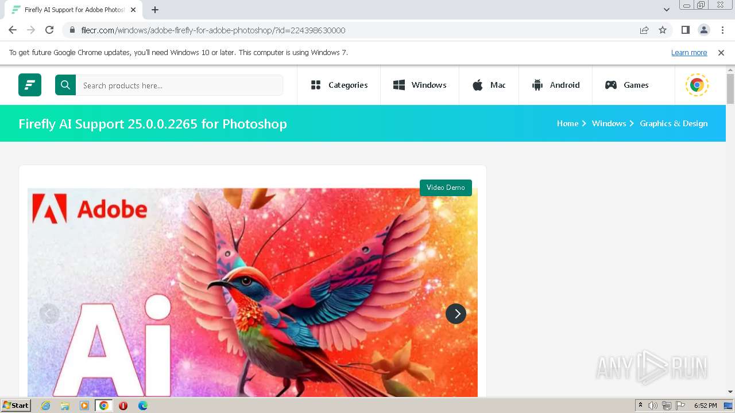735x413 pixels.
Task: Close the Firefly AI Support tab
Action: (134, 10)
